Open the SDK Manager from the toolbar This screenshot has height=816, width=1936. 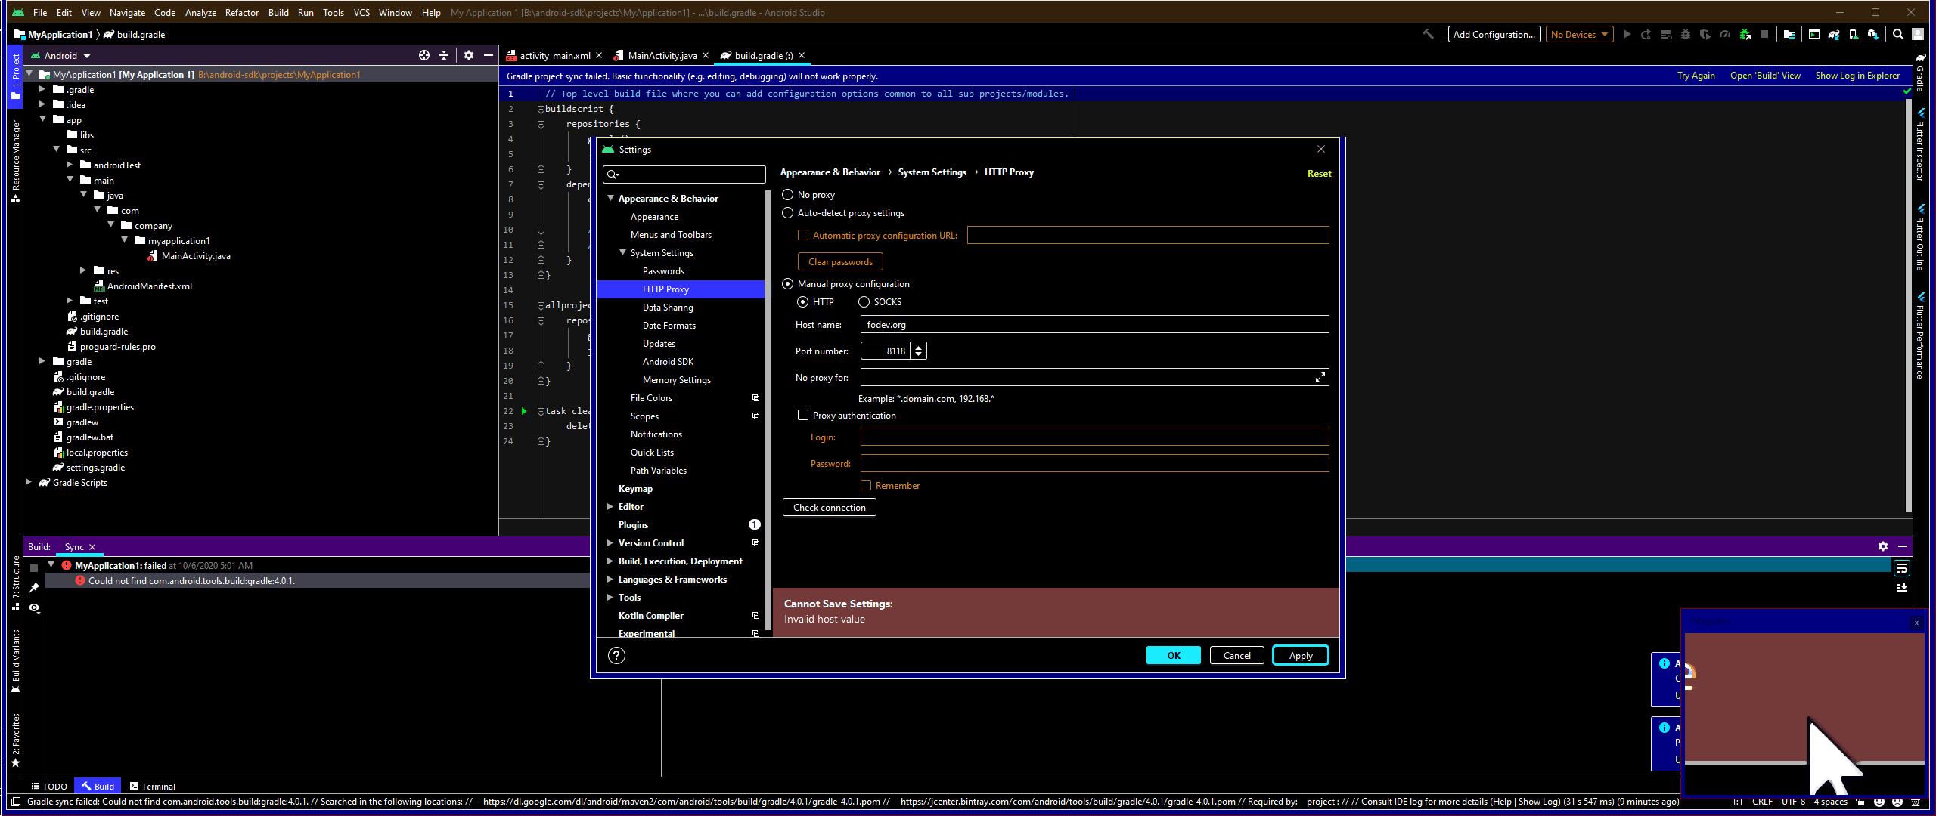tap(1875, 34)
